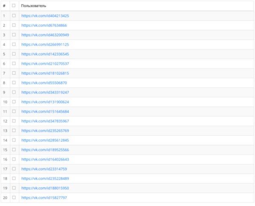This screenshot has height=206, width=255.
Task: Click row number 15 cell
Action: point(6,150)
